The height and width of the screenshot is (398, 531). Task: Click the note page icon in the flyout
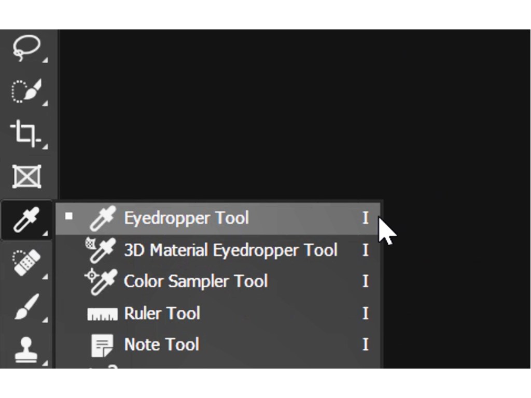tap(102, 345)
